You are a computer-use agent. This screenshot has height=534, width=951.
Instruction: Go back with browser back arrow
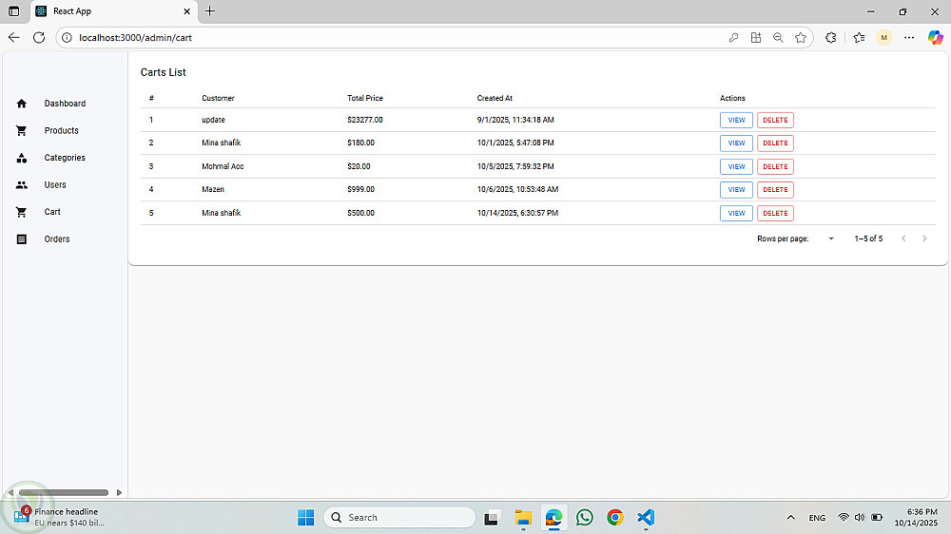pos(14,38)
